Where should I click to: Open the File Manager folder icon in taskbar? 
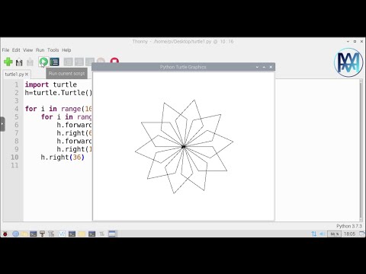(24, 234)
